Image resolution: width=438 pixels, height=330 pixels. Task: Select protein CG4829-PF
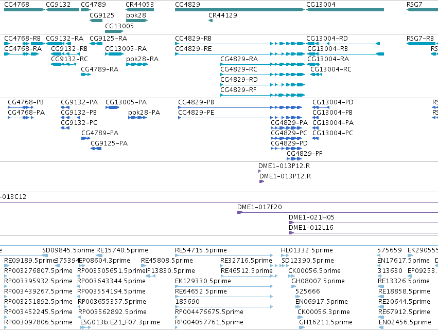[304, 154]
